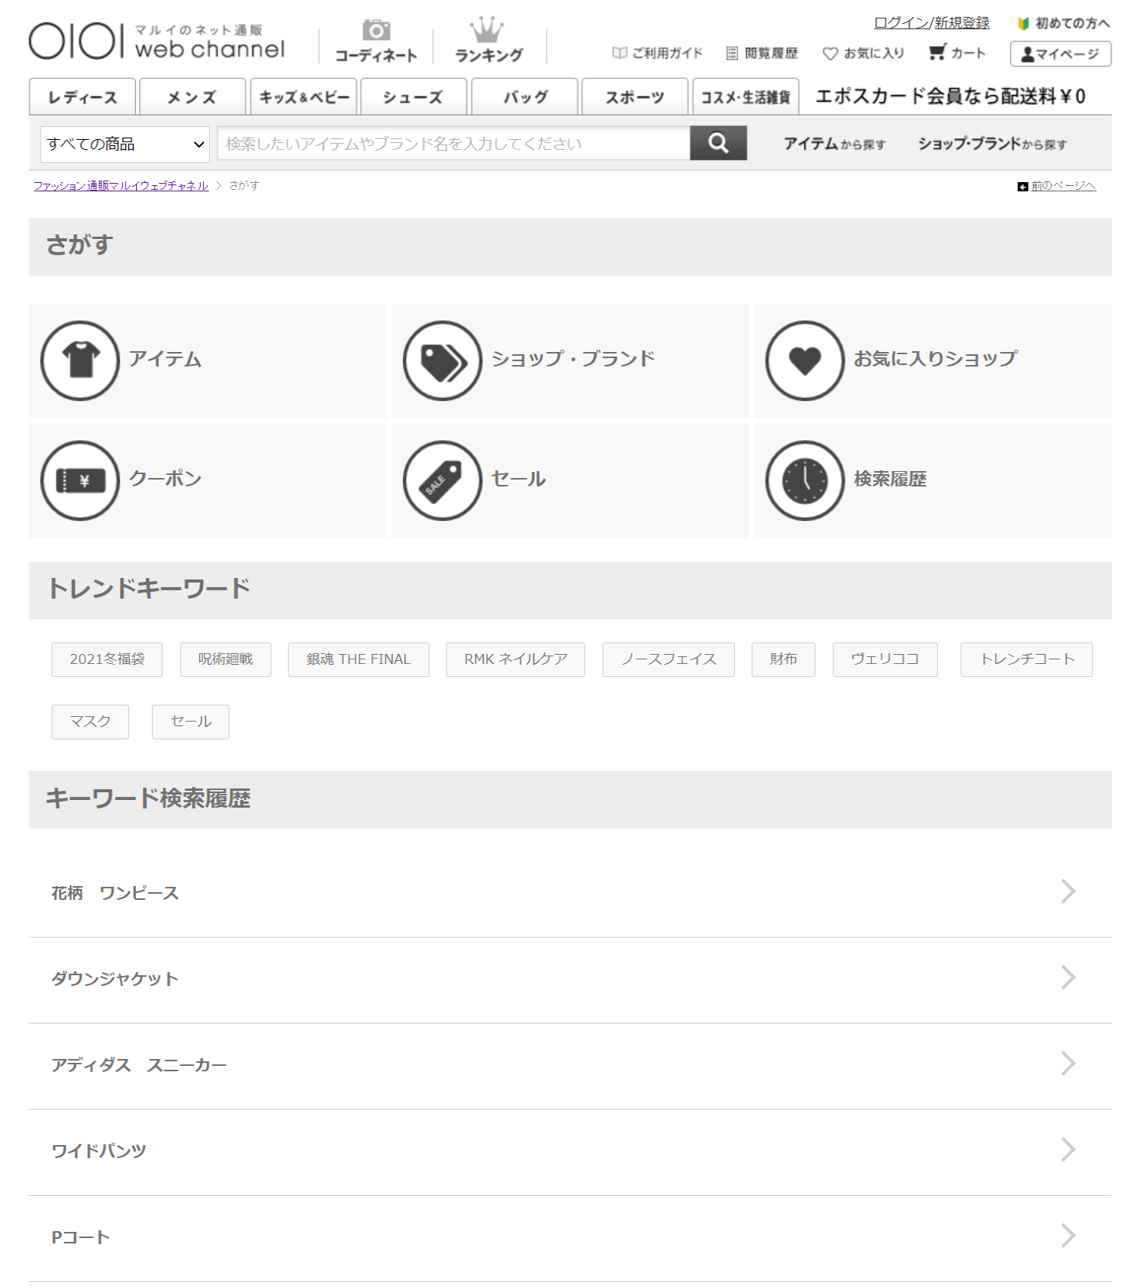
Task: Open the crown Ranking icon
Action: (x=487, y=31)
